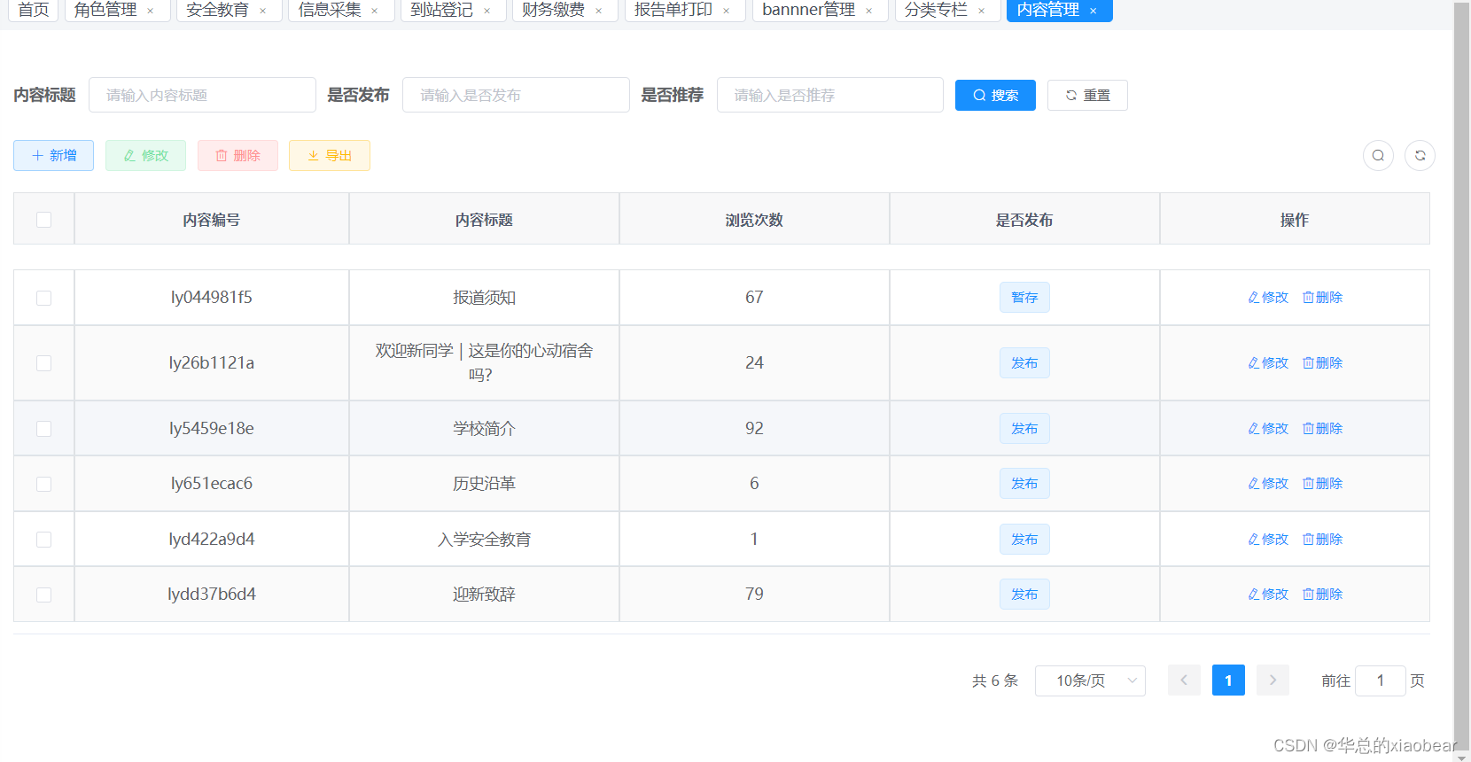Image resolution: width=1471 pixels, height=762 pixels.
Task: Click the 新增 add button
Action: pos(53,155)
